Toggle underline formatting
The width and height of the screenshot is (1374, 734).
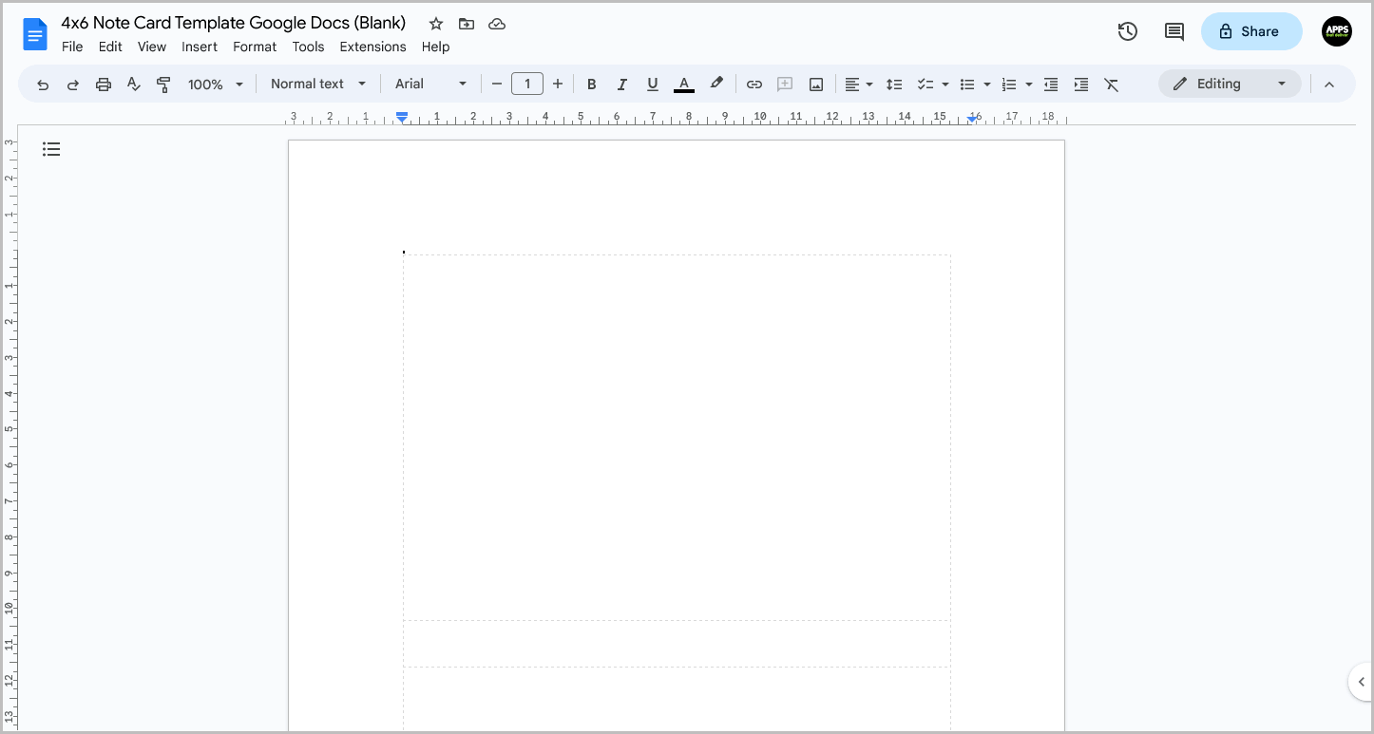tap(652, 84)
